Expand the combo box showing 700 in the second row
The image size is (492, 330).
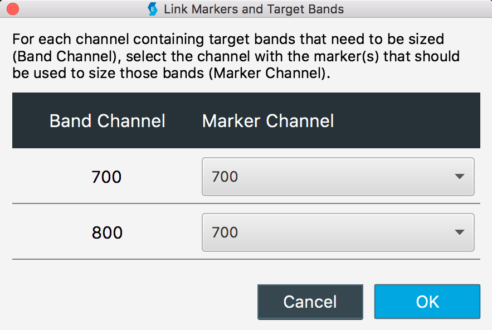(x=338, y=232)
